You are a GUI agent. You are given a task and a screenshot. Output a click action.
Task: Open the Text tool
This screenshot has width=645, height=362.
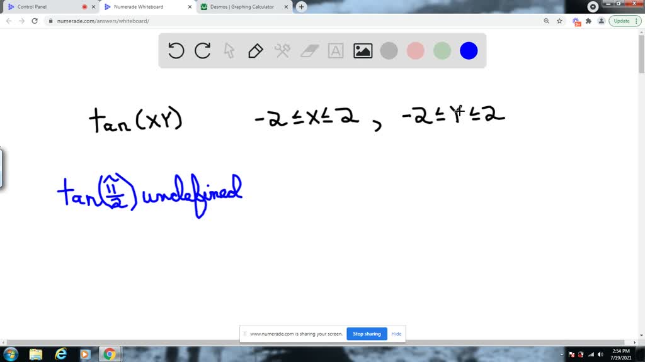click(335, 50)
